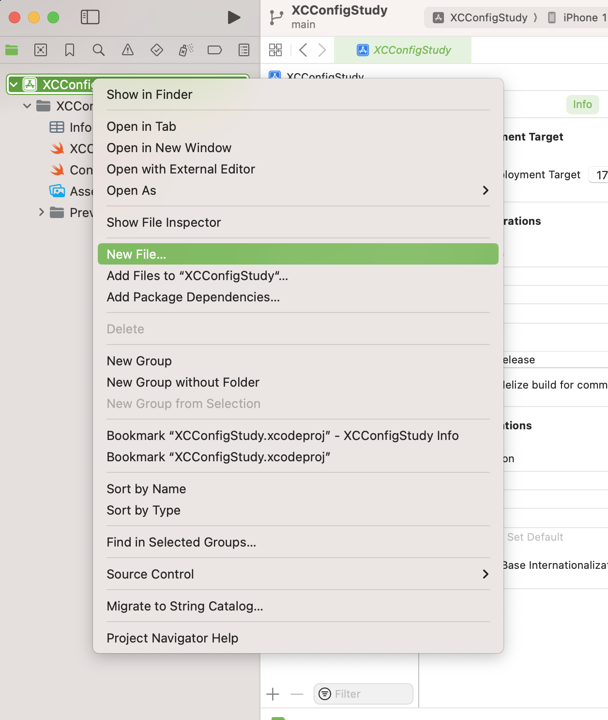The height and width of the screenshot is (720, 608).
Task: Choose Open in Tab
Action: (298, 126)
